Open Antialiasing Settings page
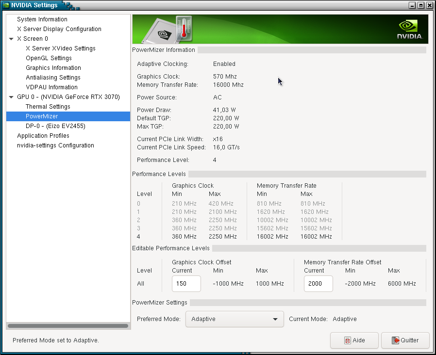Image resolution: width=436 pixels, height=355 pixels. pyautogui.click(x=53, y=78)
